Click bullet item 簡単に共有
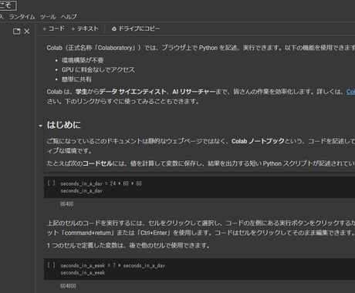 click(x=76, y=79)
